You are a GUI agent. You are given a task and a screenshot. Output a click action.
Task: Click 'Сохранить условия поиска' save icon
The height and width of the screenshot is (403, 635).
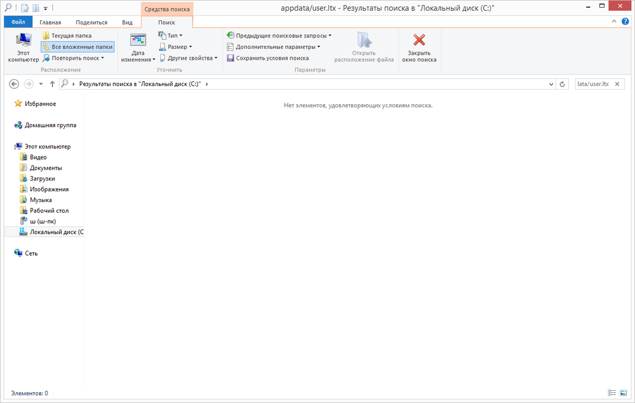(x=231, y=58)
